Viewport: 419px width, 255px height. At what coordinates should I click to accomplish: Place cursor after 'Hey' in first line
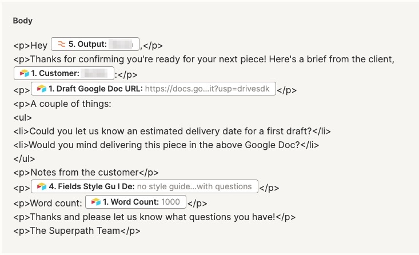48,45
